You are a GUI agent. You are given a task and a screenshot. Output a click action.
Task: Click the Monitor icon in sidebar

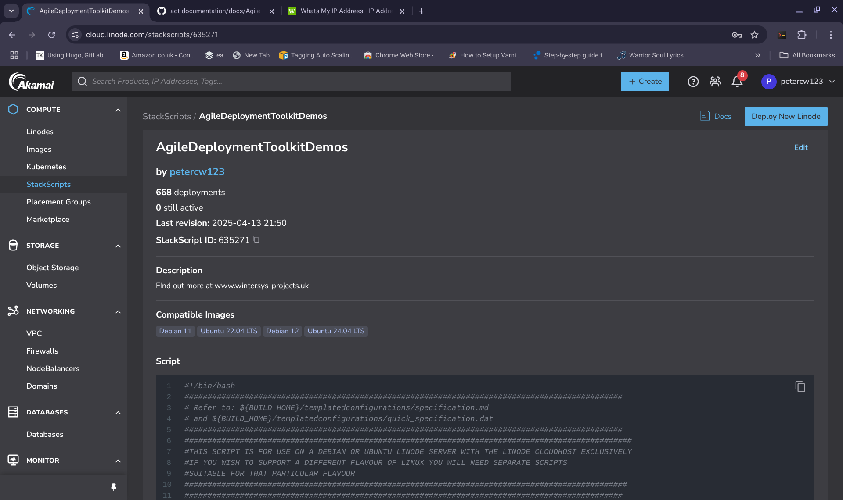13,460
